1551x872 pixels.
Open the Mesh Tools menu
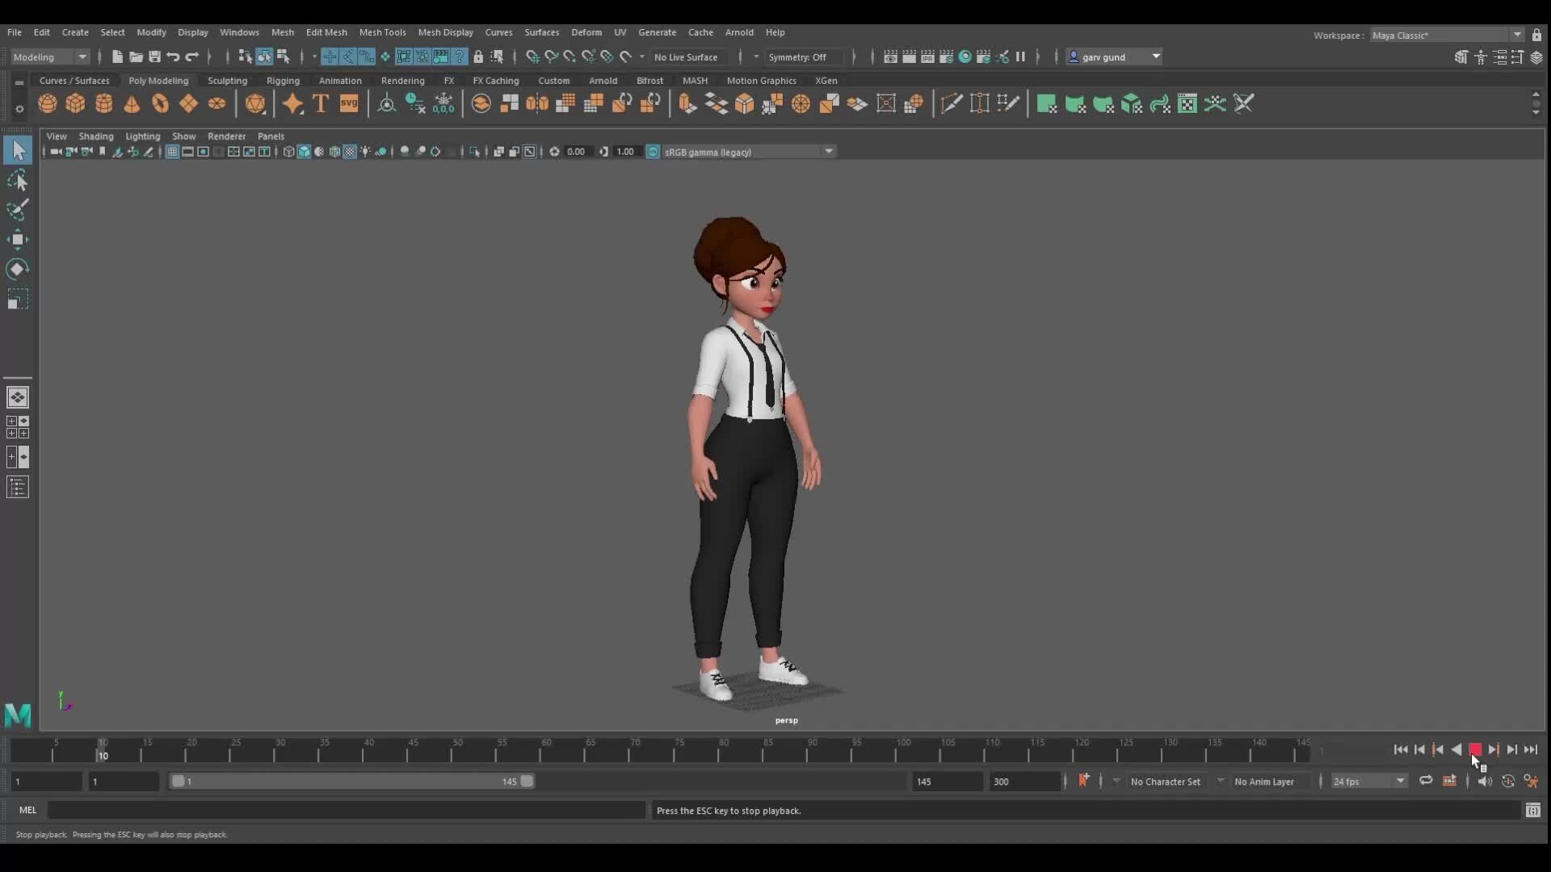pyautogui.click(x=384, y=32)
